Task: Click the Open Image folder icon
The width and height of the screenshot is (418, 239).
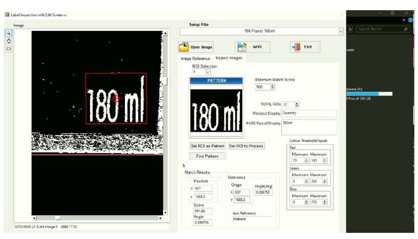Action: (x=185, y=47)
